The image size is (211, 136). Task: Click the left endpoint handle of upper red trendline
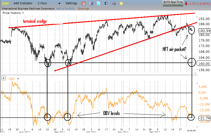click(x=9, y=28)
